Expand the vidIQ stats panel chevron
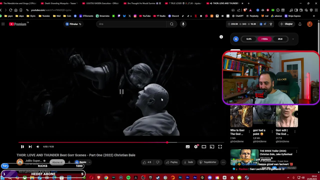 pos(293,39)
